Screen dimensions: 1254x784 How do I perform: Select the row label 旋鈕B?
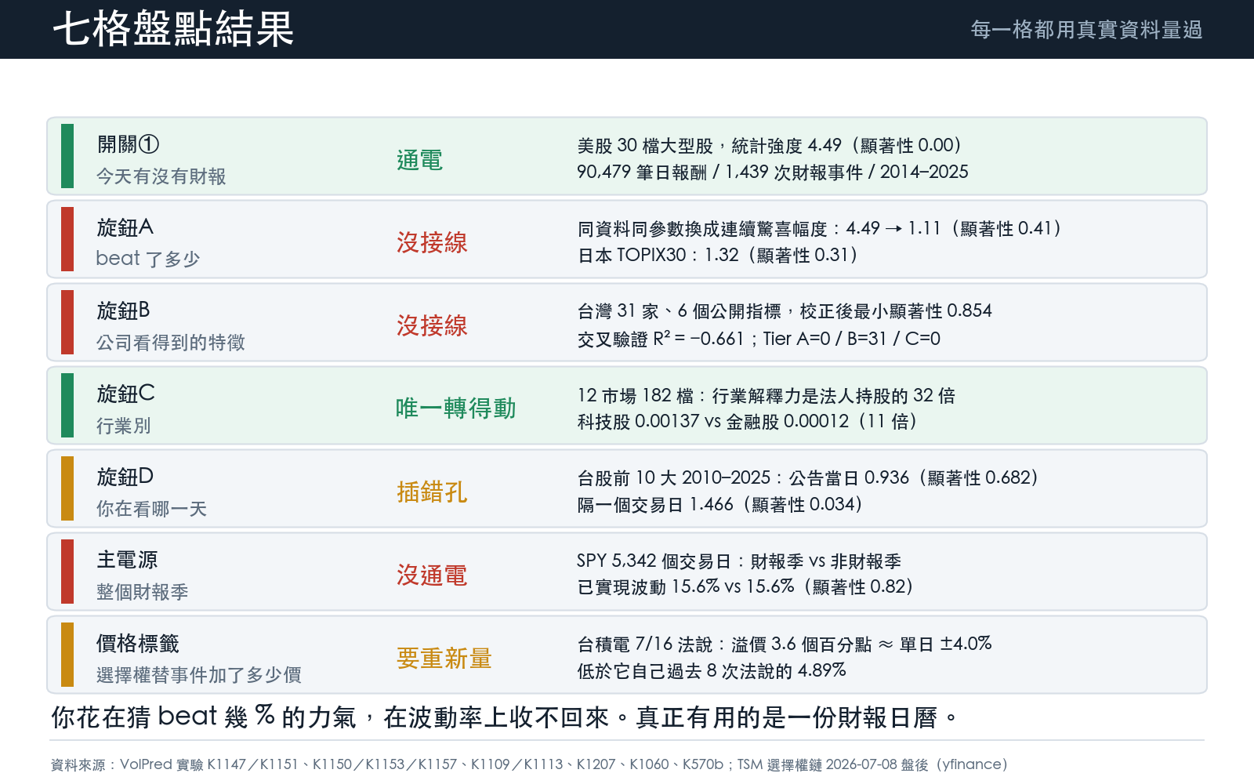click(123, 310)
